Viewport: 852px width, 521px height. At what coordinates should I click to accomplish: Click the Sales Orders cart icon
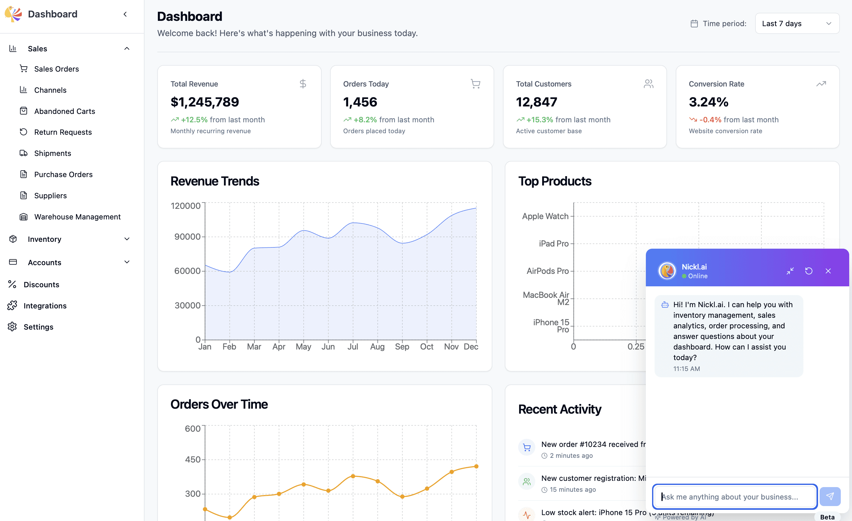(24, 69)
